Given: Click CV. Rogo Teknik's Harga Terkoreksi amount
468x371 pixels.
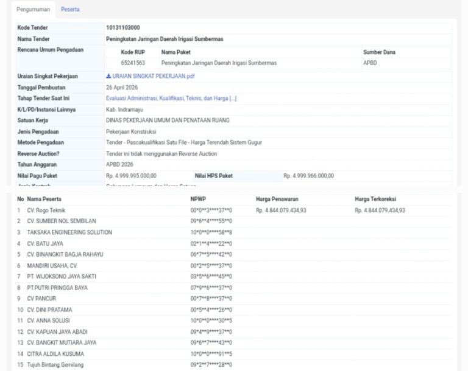Looking at the screenshot, I should pyautogui.click(x=380, y=210).
